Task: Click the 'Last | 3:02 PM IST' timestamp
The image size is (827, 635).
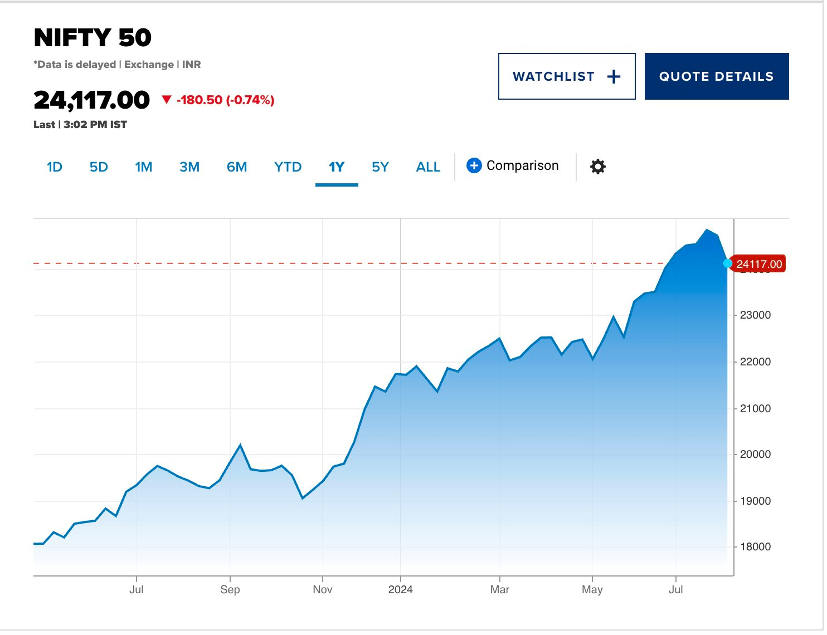Action: pyautogui.click(x=80, y=125)
